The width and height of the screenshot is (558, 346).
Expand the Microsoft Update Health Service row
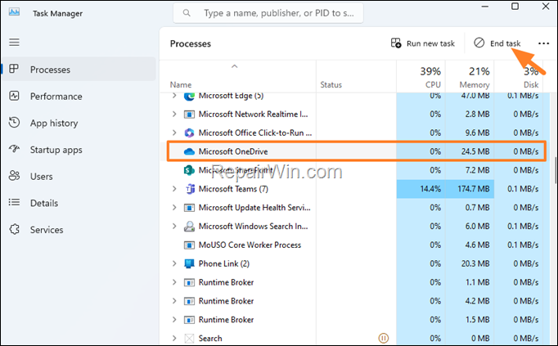pos(174,207)
